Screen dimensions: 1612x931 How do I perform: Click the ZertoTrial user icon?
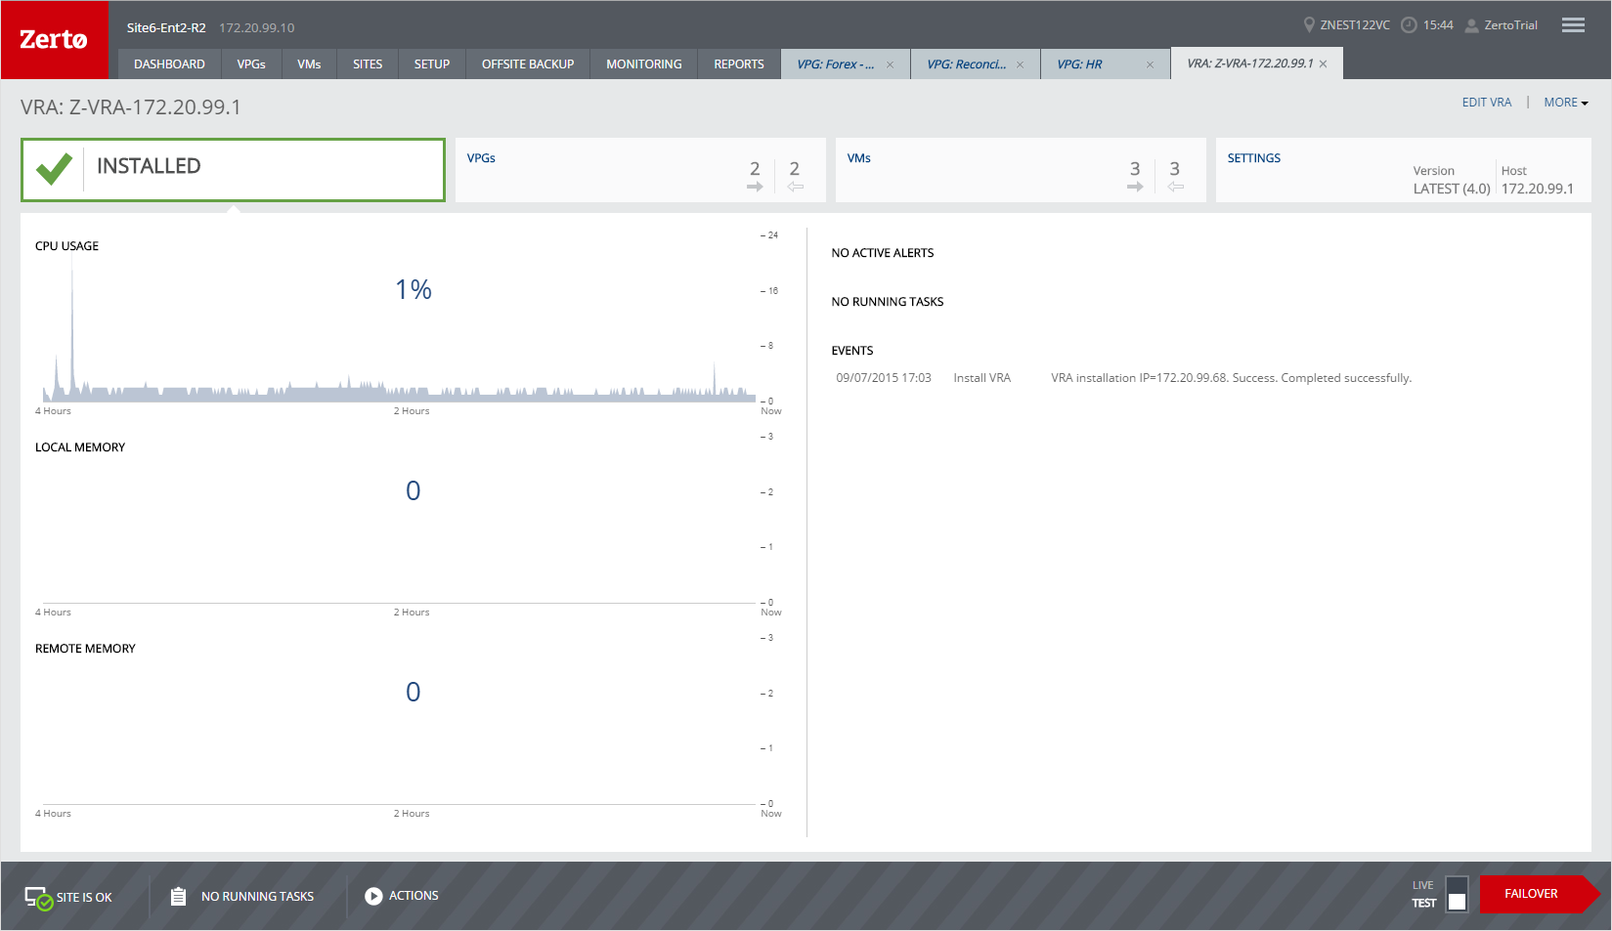[x=1471, y=25]
